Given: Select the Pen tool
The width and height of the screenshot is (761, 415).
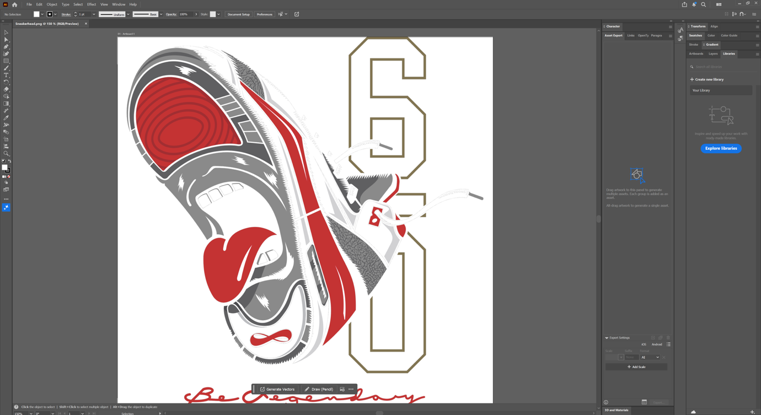Looking at the screenshot, I should coord(6,47).
